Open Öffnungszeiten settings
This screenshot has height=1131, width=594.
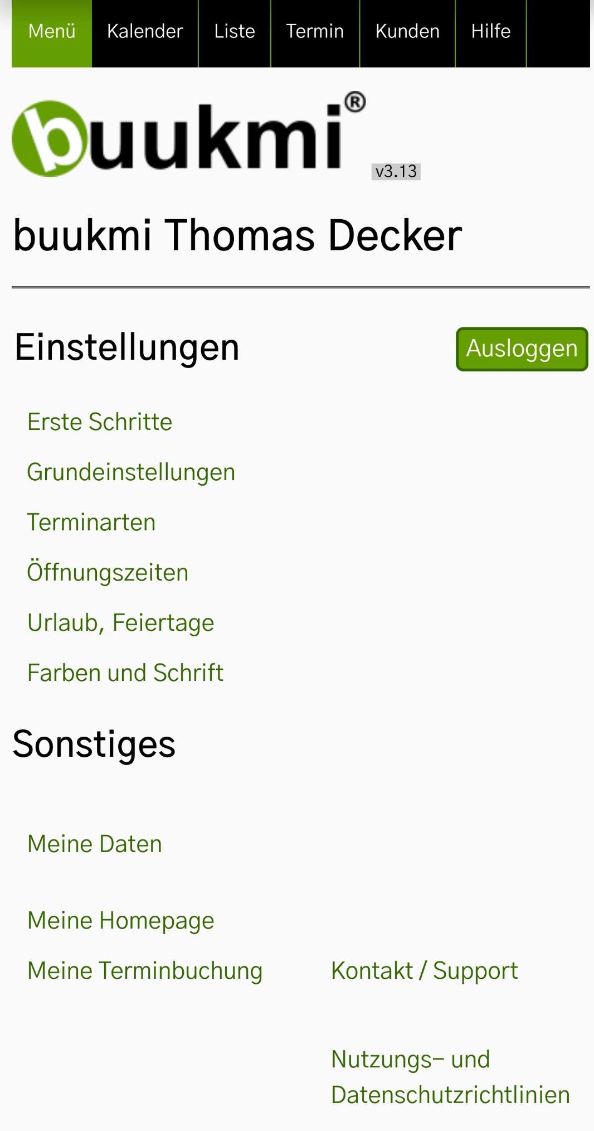(108, 573)
